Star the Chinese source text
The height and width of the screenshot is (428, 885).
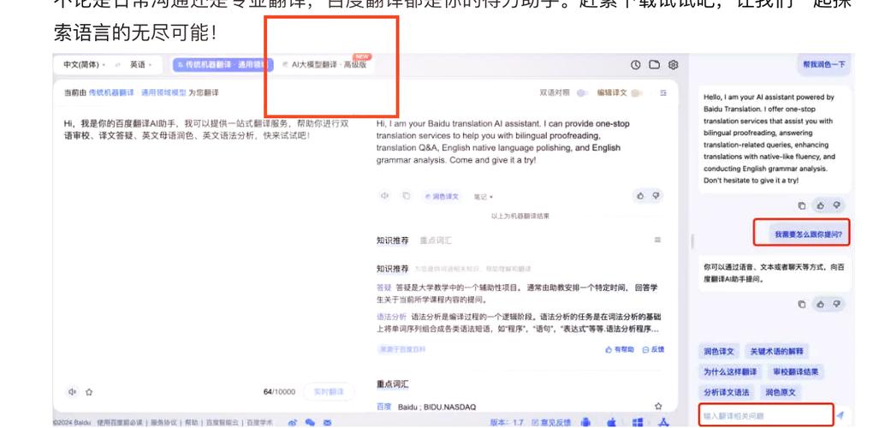(89, 391)
